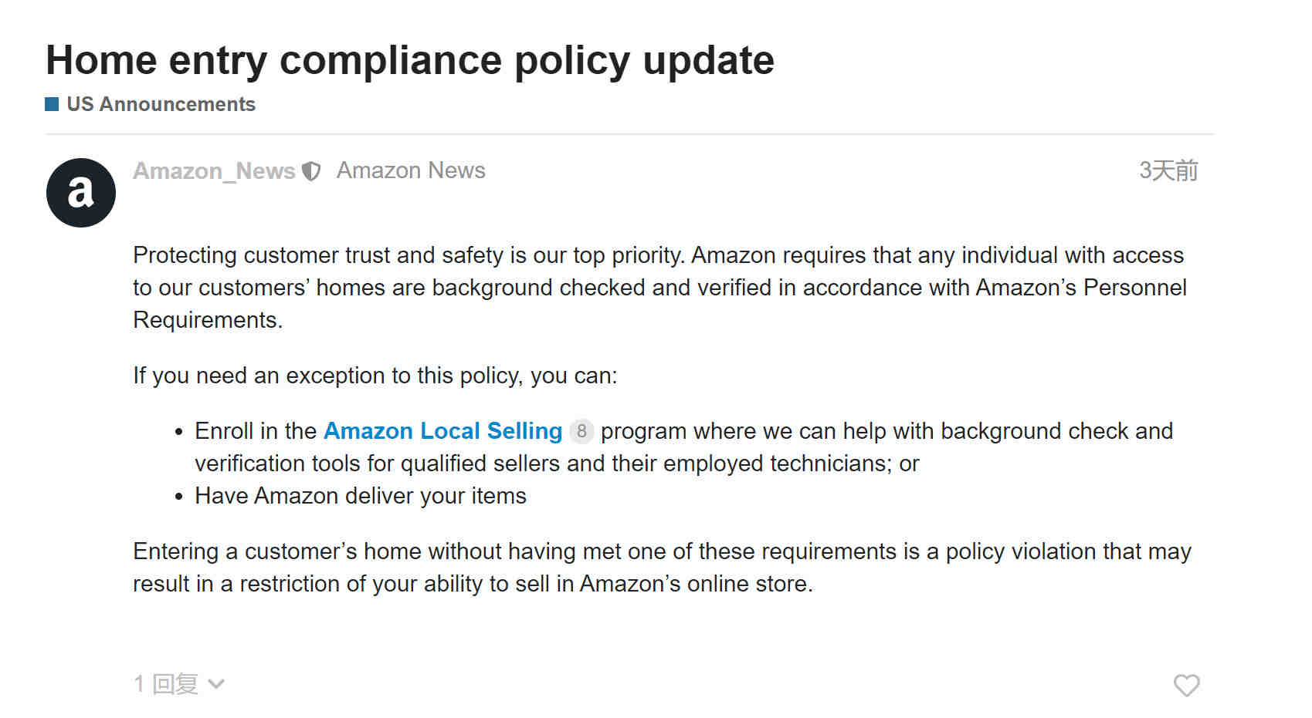
Task: Follow the Amazon Local Selling link
Action: point(442,431)
